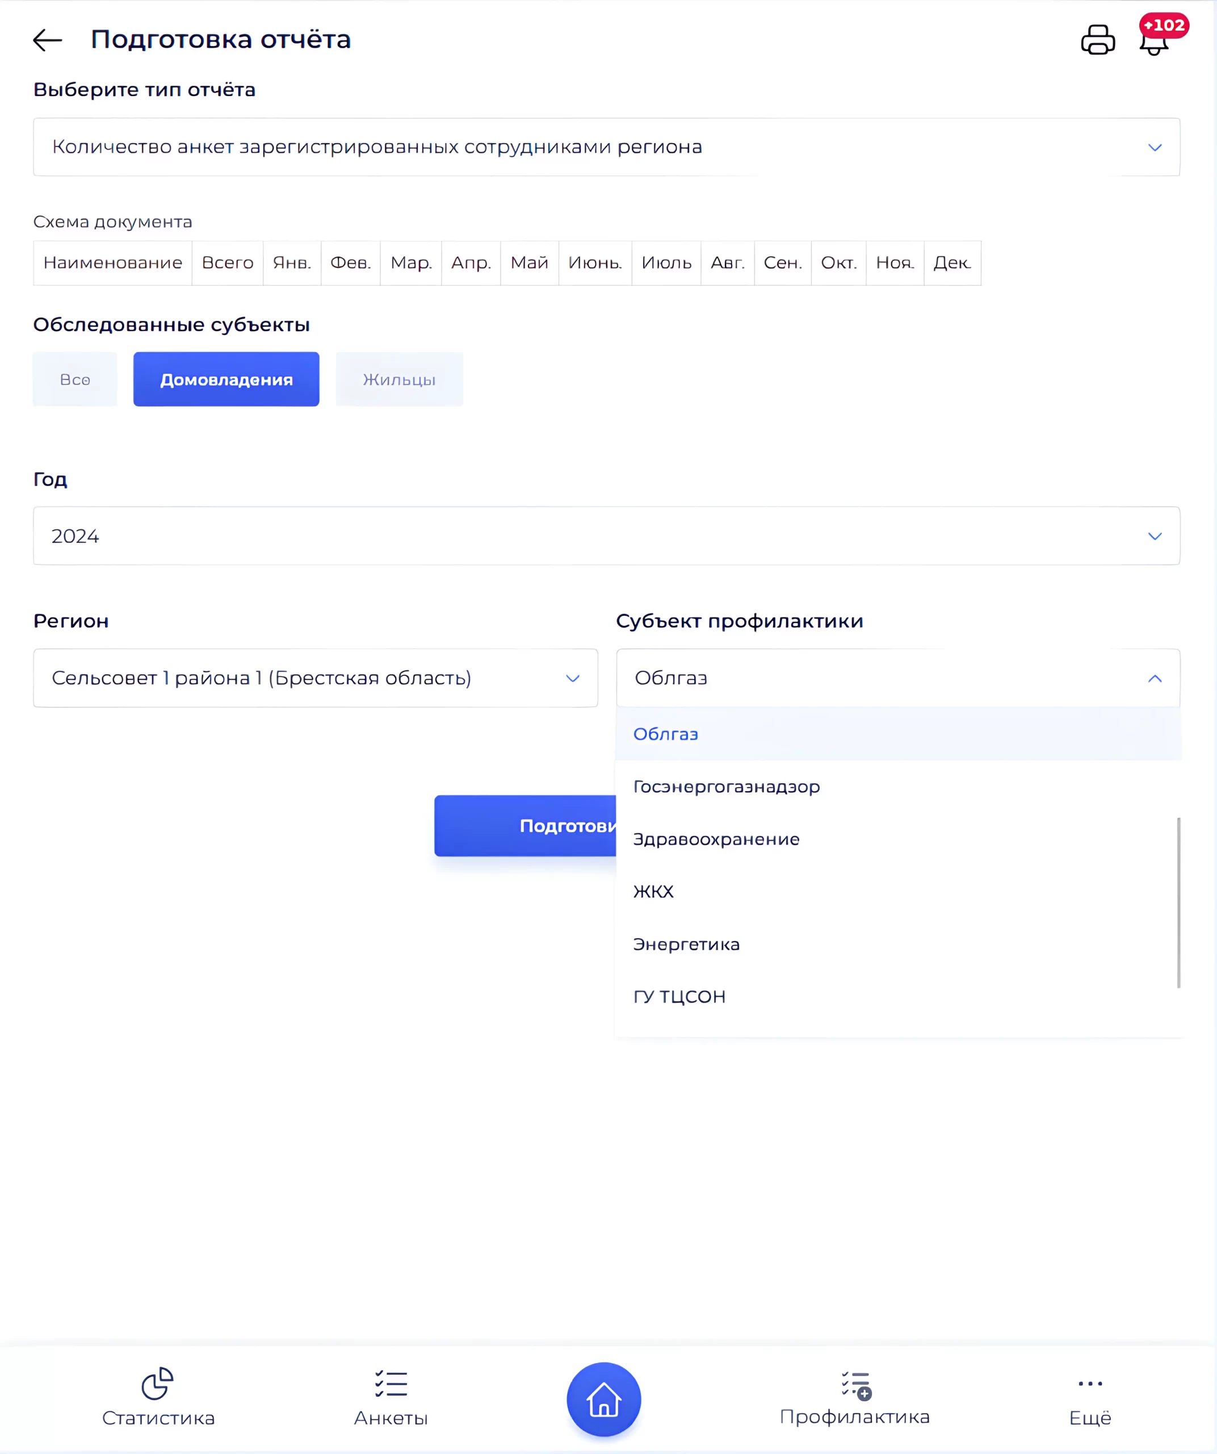1217x1454 pixels.
Task: Click the Схема документа label
Action: tap(113, 222)
